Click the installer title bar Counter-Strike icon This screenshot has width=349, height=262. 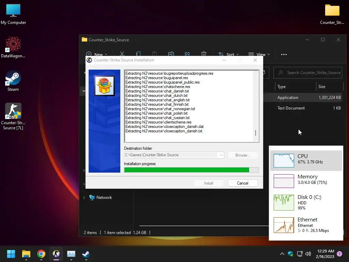pos(89,60)
